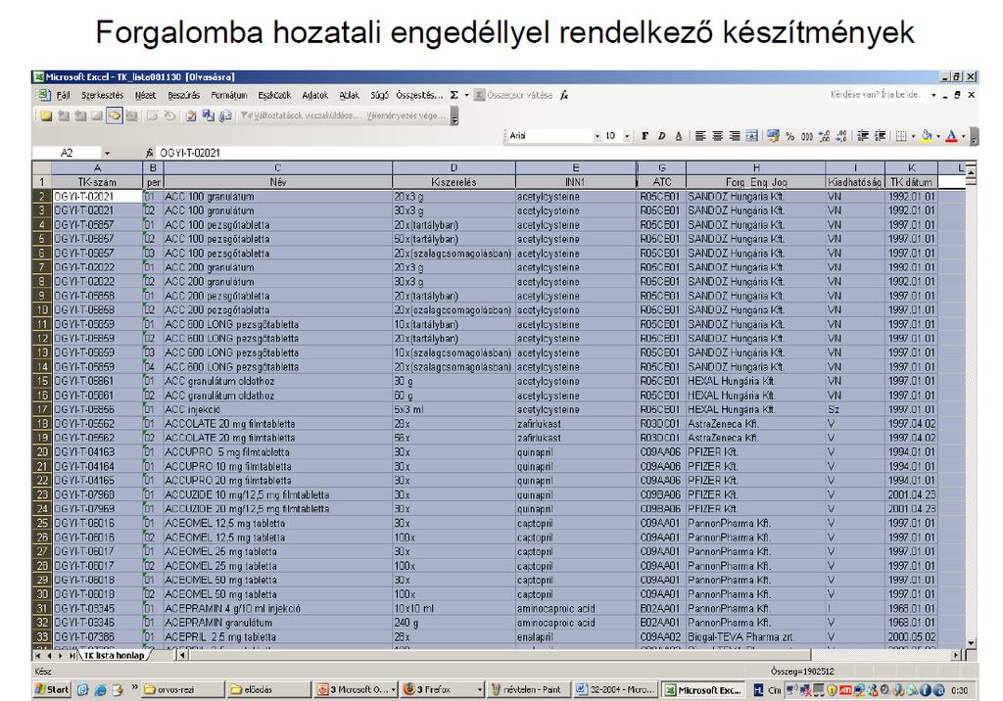The height and width of the screenshot is (701, 1003).
Task: Open the font name dropdown
Action: tap(597, 136)
